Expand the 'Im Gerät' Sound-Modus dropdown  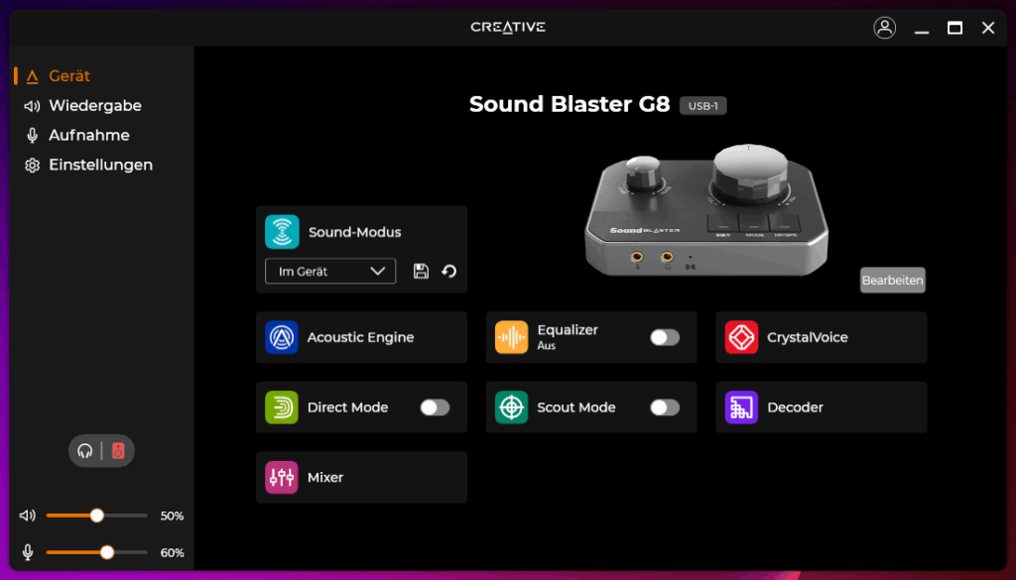pyautogui.click(x=330, y=272)
